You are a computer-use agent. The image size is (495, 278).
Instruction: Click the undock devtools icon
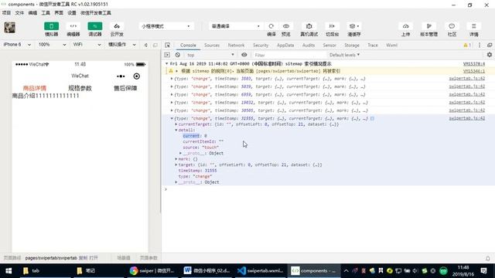coord(490,46)
